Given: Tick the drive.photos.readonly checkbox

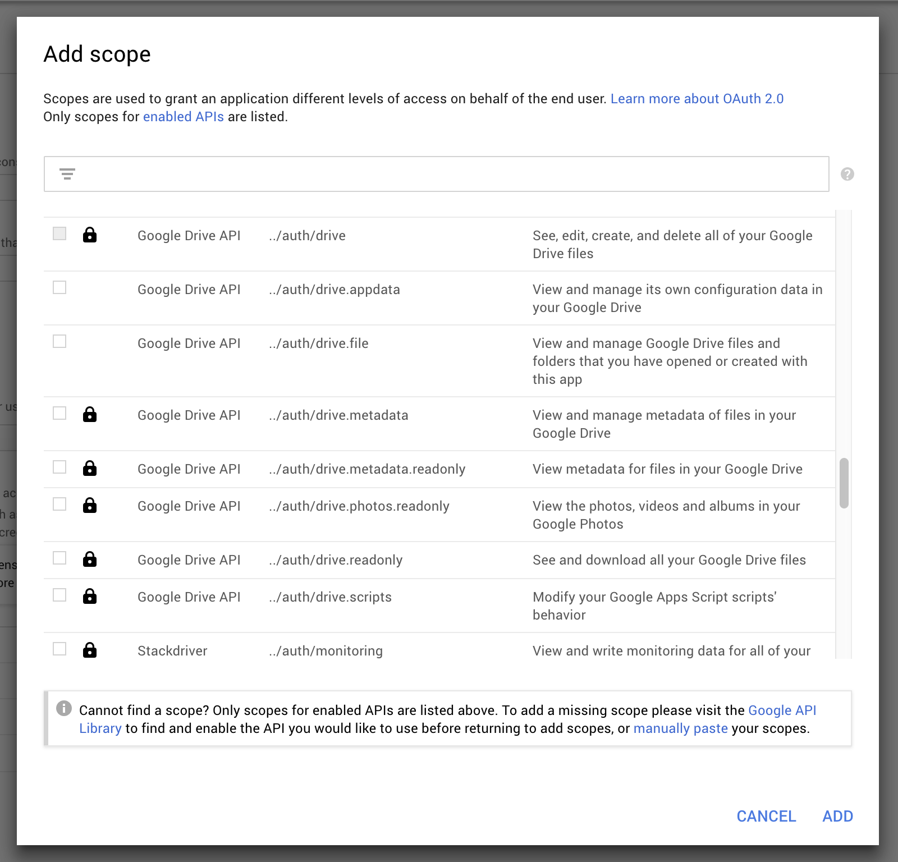Looking at the screenshot, I should coord(59,504).
